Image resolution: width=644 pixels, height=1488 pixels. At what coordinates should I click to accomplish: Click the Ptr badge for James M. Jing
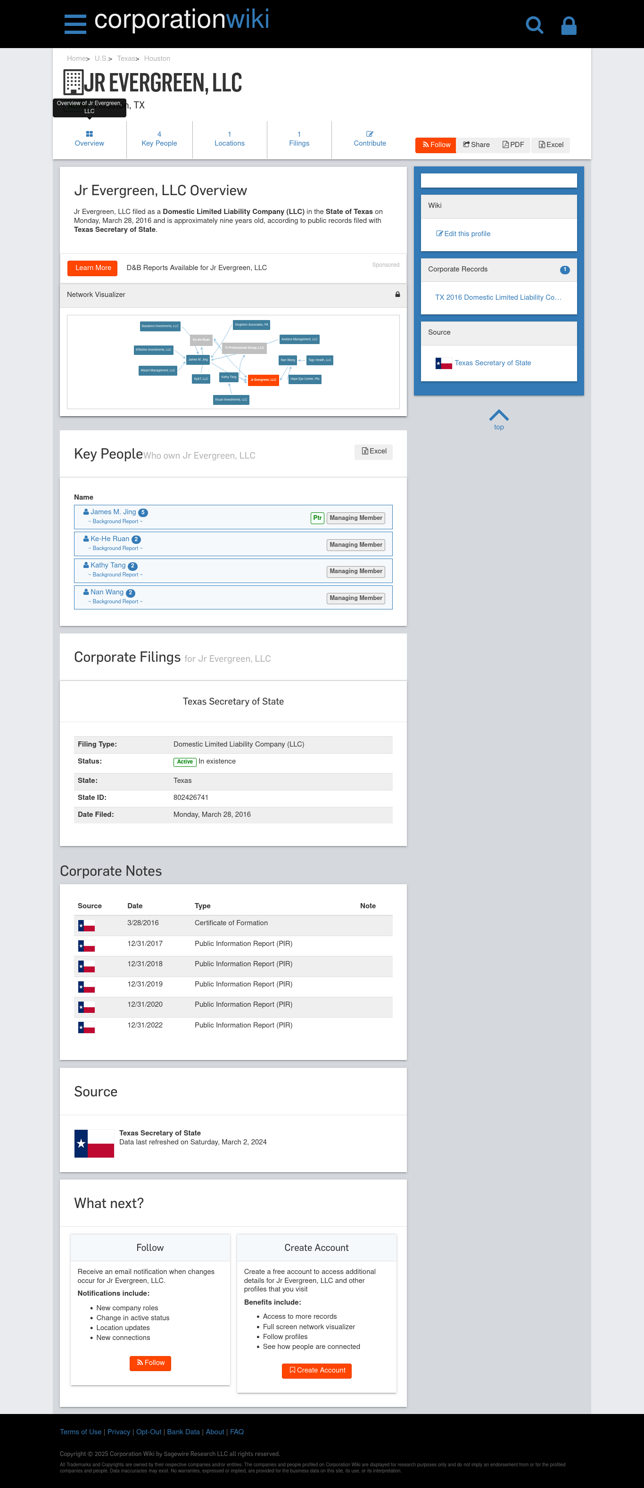click(x=317, y=518)
